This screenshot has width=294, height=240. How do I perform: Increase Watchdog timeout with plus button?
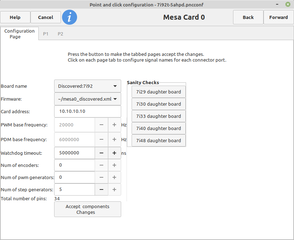[x=114, y=153]
